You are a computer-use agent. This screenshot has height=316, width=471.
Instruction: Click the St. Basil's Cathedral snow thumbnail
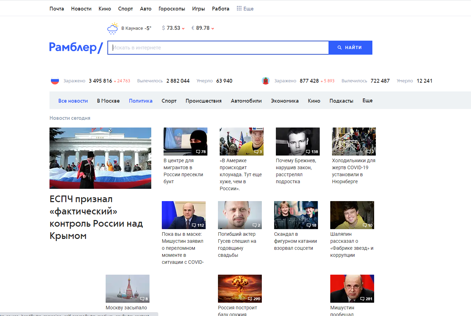pyautogui.click(x=127, y=289)
